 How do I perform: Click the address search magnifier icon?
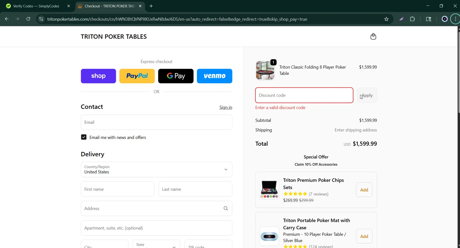point(226,208)
